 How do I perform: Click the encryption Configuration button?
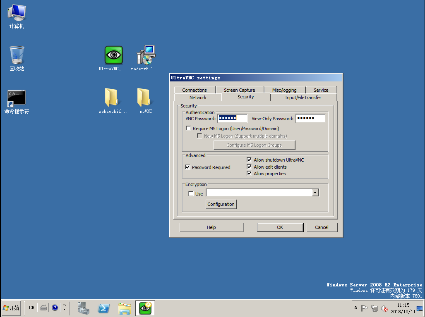pyautogui.click(x=221, y=204)
